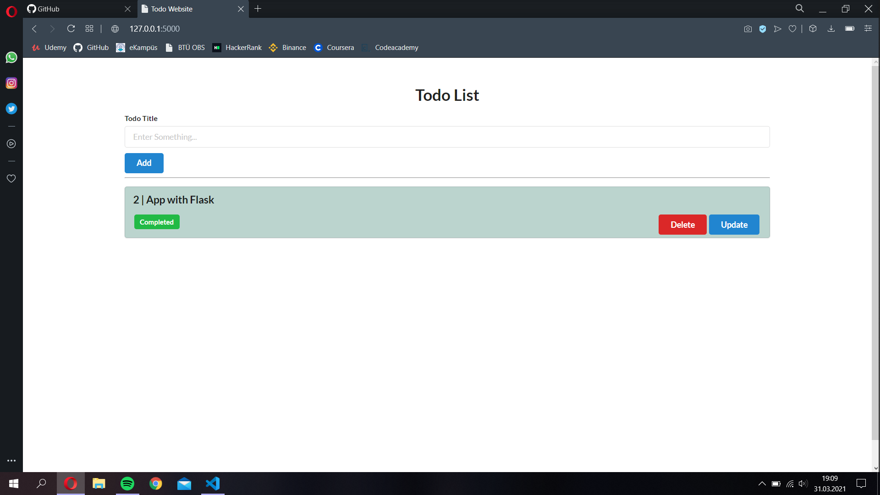Click the reload page icon
This screenshot has height=495, width=880.
pos(71,29)
